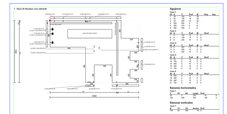Click annotation 'Y=500 Ø=5 P=15'
Image resolution: width=227 pixels, height=114 pixels.
coord(150,64)
